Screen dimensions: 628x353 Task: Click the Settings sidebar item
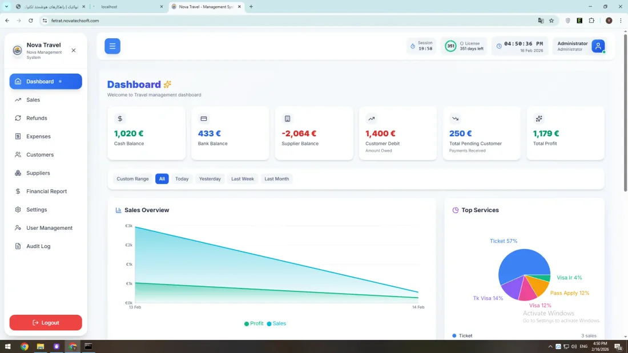(35, 209)
